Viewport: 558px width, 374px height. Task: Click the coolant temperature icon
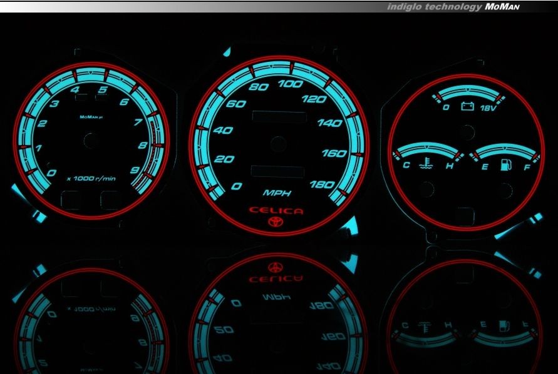[x=427, y=166]
